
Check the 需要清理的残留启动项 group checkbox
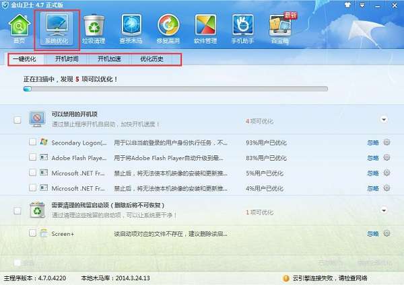[18, 211]
